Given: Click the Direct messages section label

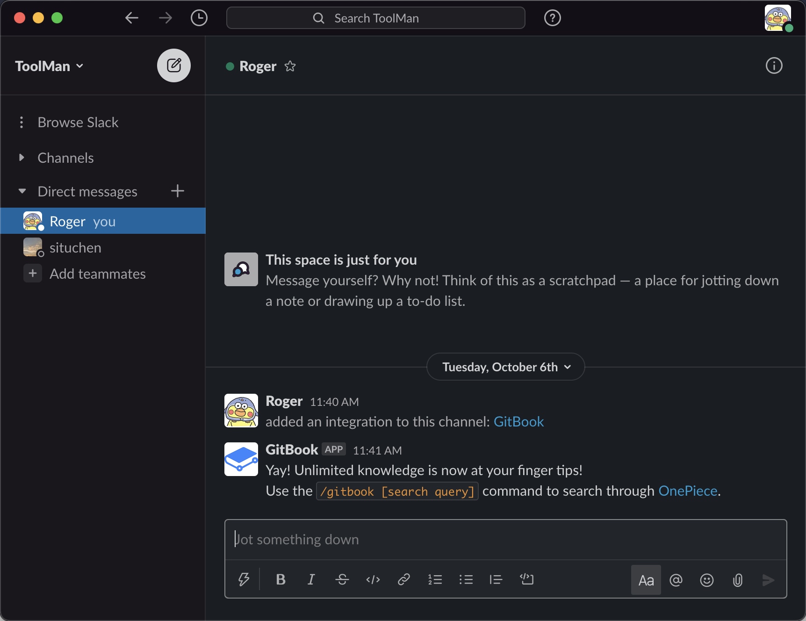Looking at the screenshot, I should coord(87,191).
